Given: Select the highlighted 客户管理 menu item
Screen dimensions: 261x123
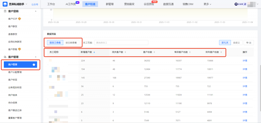Looking at the screenshot, I should point(20,64).
